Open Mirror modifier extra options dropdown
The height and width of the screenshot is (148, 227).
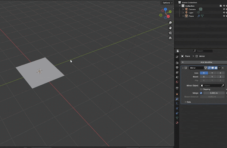[220, 68]
